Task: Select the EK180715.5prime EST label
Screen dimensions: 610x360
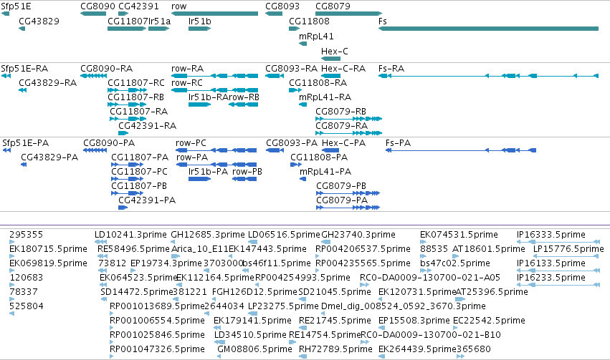Action: [48, 249]
